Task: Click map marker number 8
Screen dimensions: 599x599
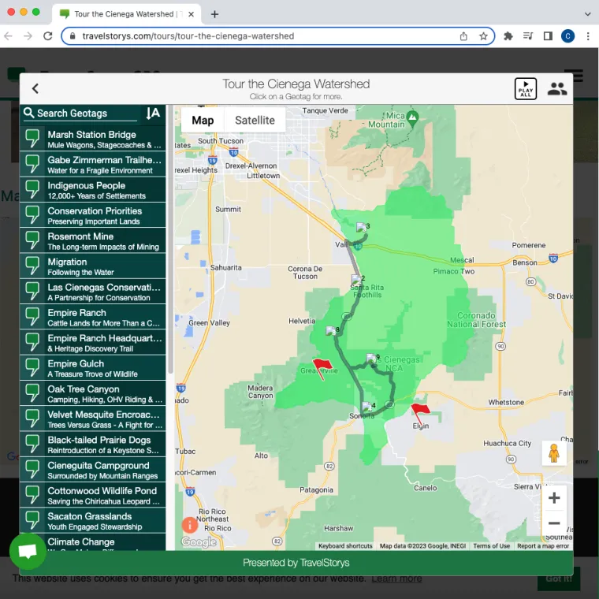Action: click(x=331, y=331)
